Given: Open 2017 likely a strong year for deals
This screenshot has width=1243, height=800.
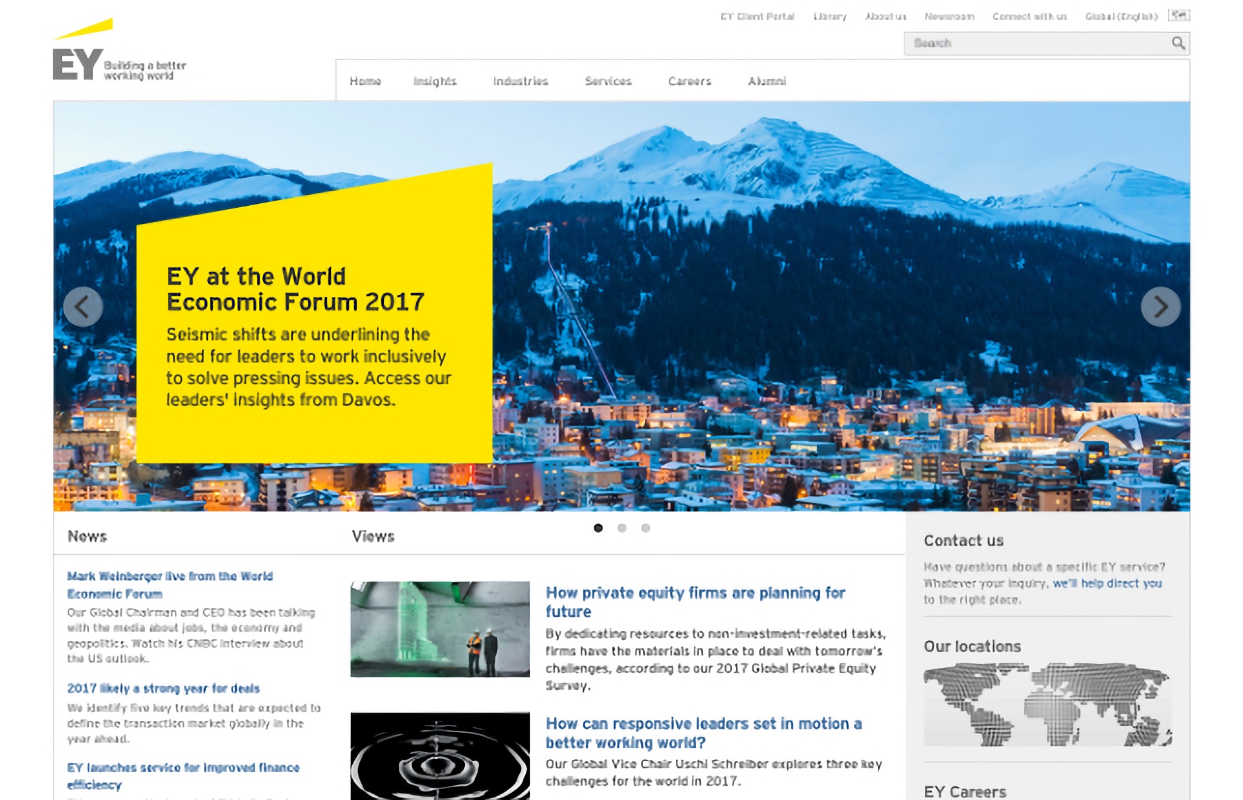Looking at the screenshot, I should click(163, 688).
